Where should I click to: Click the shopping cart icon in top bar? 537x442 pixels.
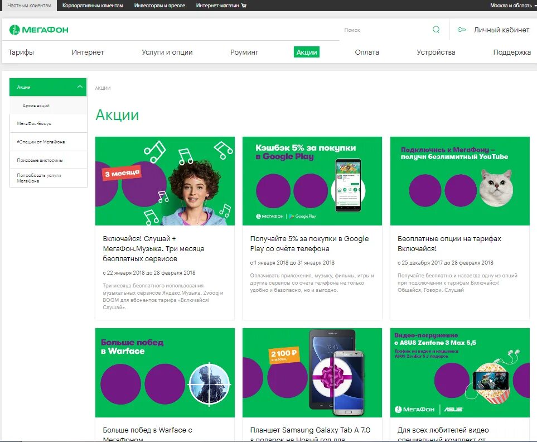click(x=244, y=6)
